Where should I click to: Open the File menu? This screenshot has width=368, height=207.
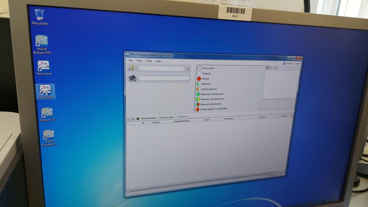131,60
